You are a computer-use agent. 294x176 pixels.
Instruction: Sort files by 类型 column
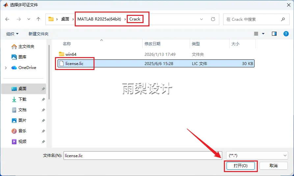196,44
